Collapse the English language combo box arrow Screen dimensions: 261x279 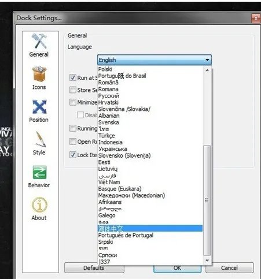(x=207, y=60)
